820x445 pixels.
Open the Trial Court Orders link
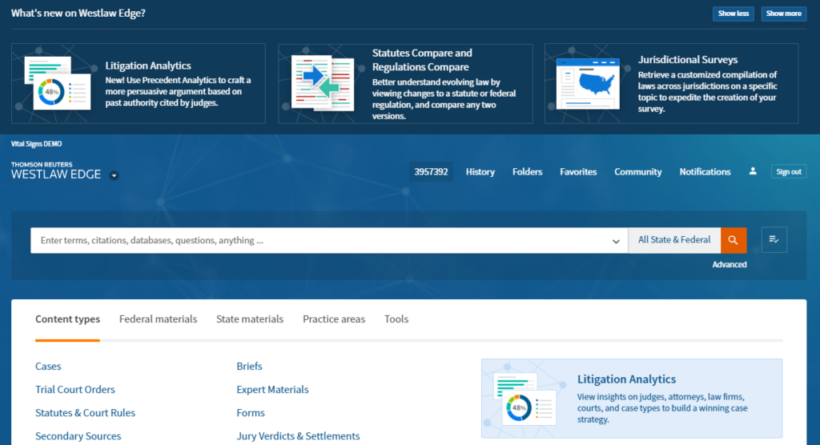click(75, 390)
